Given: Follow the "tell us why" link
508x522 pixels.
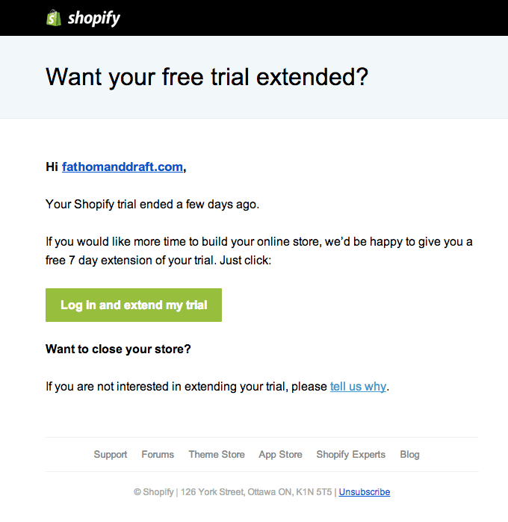Looking at the screenshot, I should pos(358,387).
